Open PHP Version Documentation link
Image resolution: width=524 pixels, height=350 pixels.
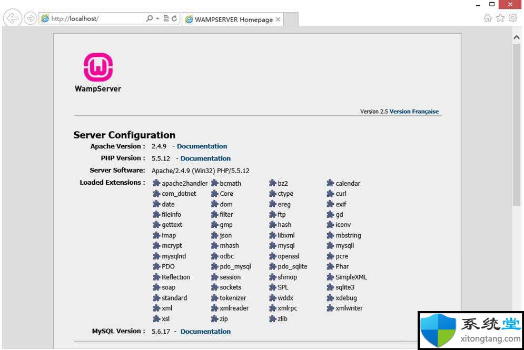(205, 158)
